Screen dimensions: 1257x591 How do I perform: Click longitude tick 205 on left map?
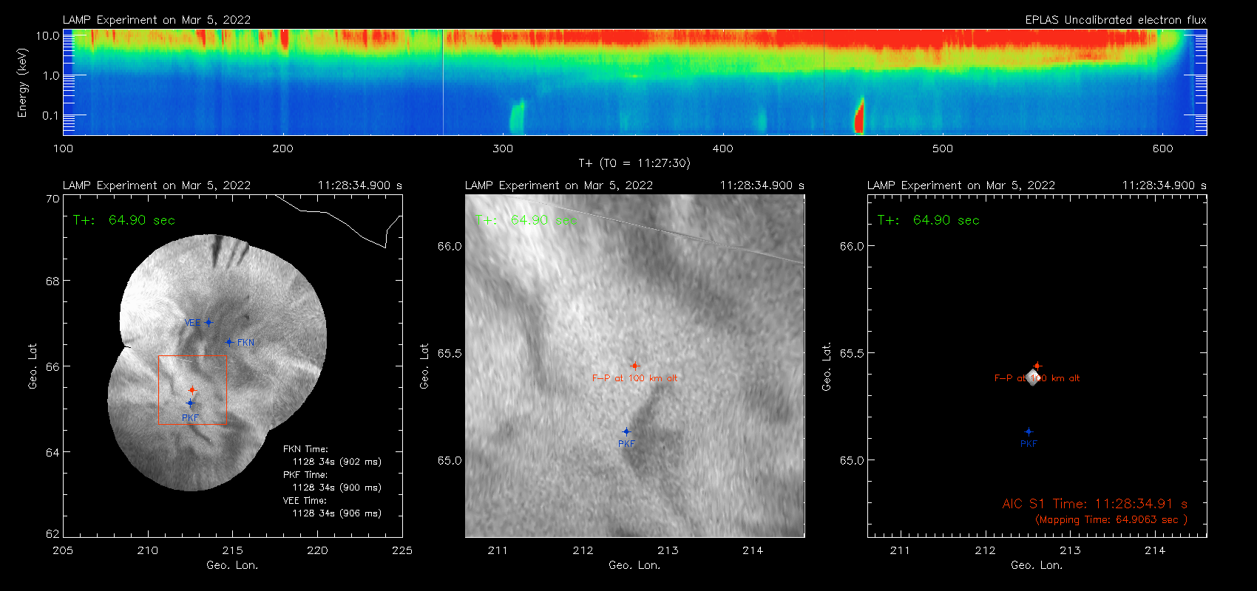[63, 550]
